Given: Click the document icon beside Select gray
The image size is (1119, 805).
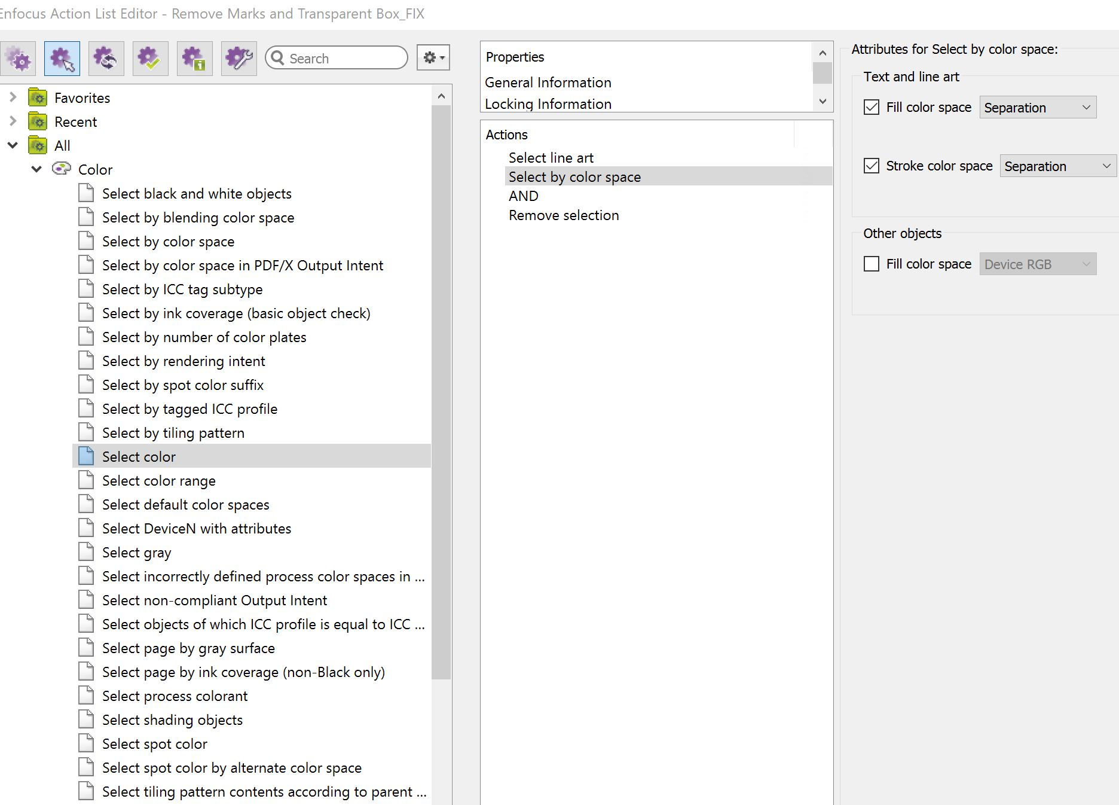Looking at the screenshot, I should coord(86,552).
